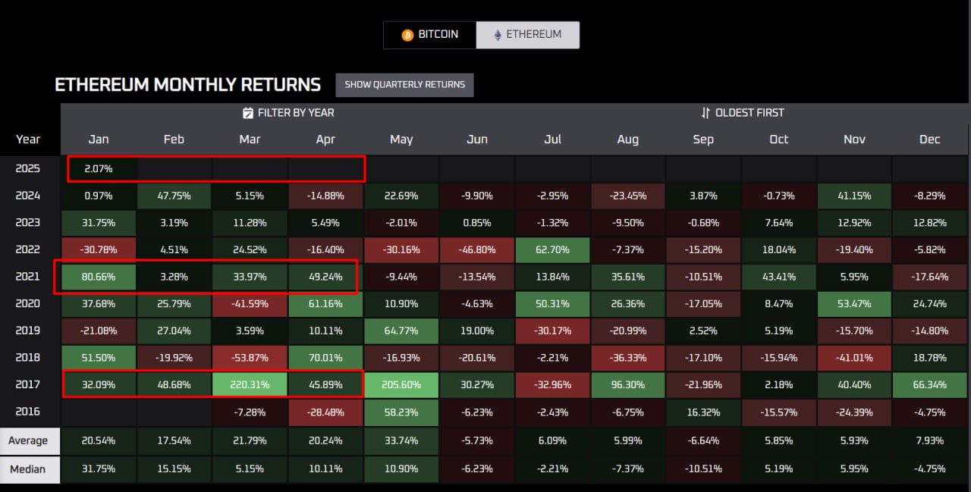Screen dimensions: 971x492
Task: Click the 11.28% cell in 2023
Action: point(250,223)
